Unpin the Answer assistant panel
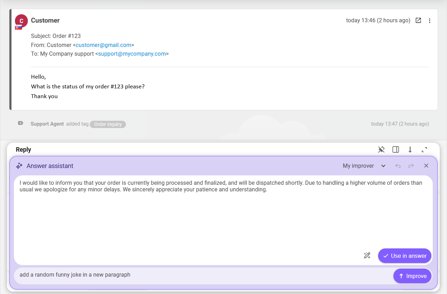The image size is (447, 294). click(x=381, y=149)
